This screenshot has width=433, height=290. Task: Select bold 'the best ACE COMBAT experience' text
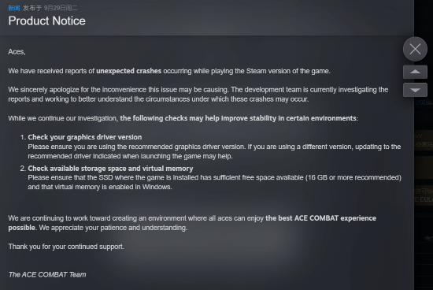coord(320,218)
